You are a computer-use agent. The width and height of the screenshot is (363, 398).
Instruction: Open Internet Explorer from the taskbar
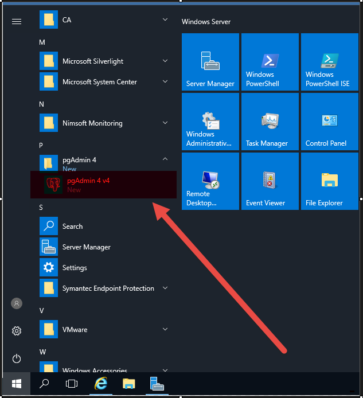[x=101, y=384]
